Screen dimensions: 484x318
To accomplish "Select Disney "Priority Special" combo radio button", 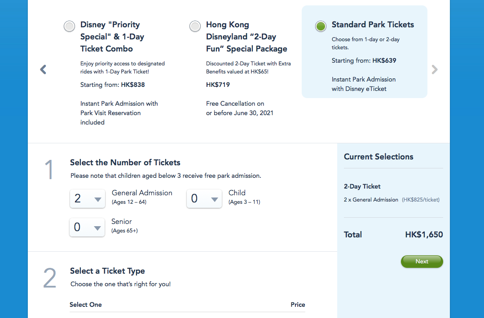I will [x=70, y=26].
